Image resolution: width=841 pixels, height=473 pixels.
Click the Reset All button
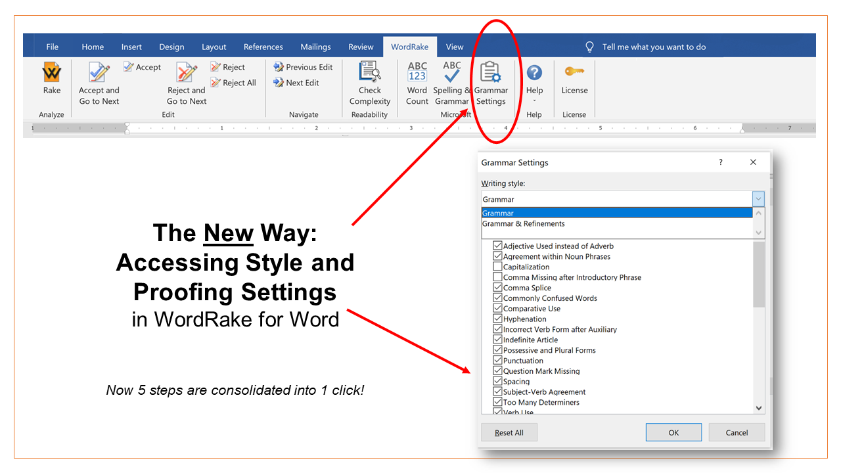point(509,432)
